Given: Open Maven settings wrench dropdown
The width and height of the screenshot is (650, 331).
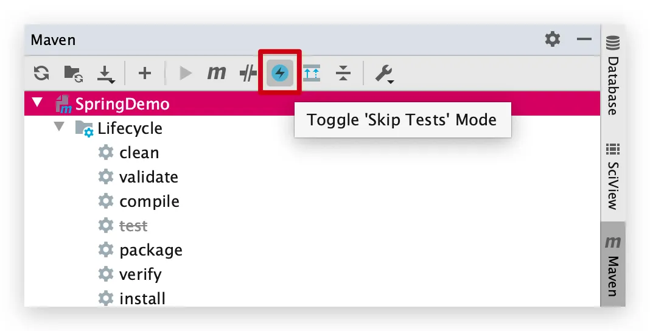Looking at the screenshot, I should coord(384,74).
